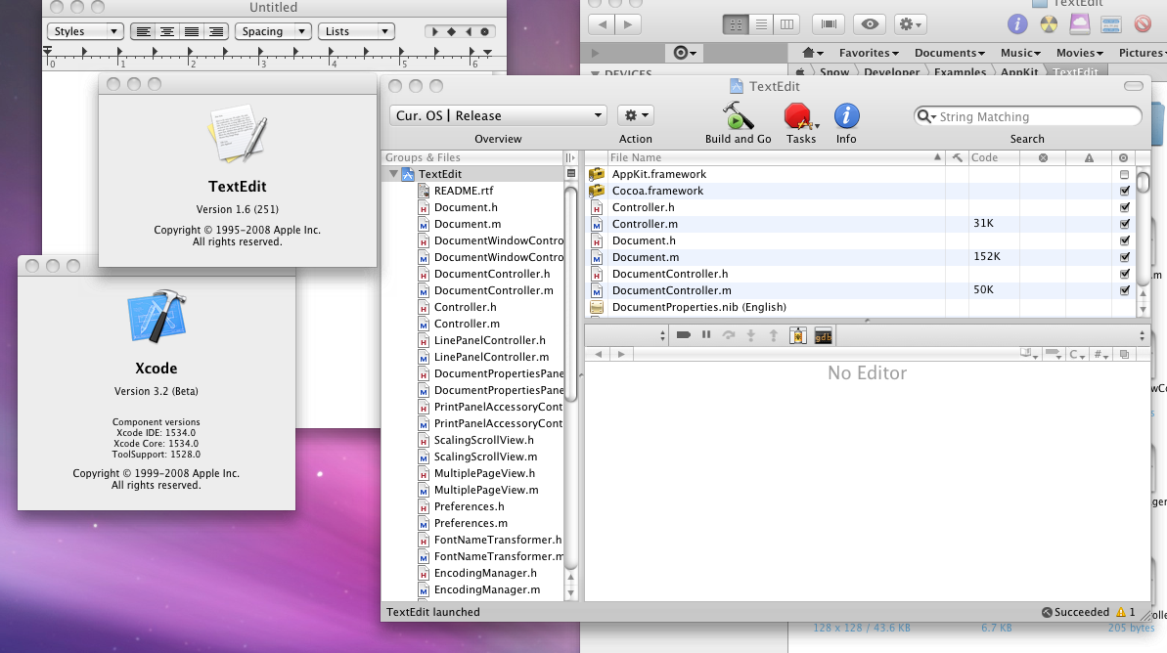Click the editor history back arrow
The height and width of the screenshot is (653, 1167).
coord(598,354)
